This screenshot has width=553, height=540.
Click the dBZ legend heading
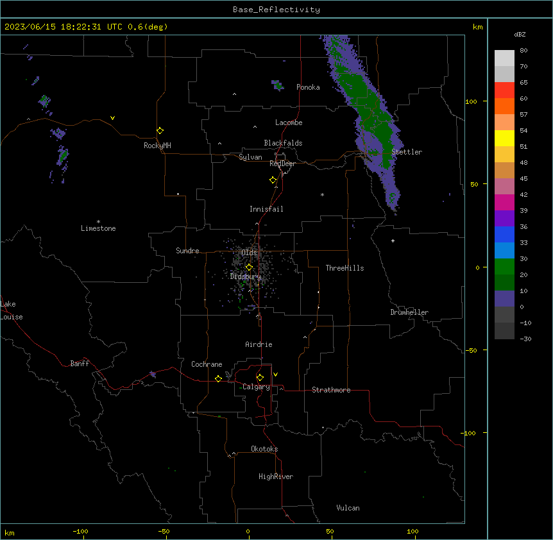click(x=520, y=34)
